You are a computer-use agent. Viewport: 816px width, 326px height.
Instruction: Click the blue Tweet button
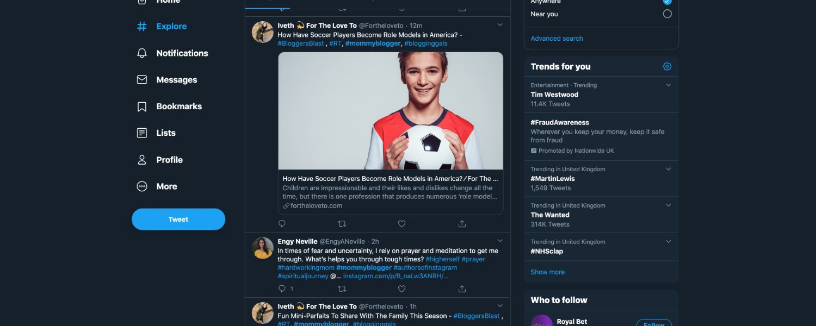coord(178,220)
